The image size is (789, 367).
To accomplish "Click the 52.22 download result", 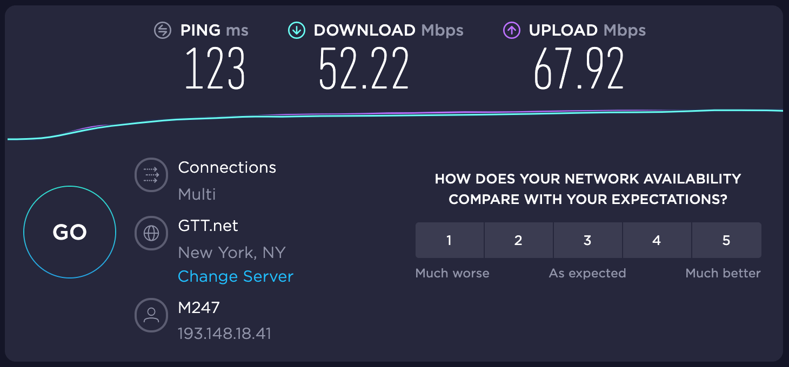I will click(x=364, y=69).
